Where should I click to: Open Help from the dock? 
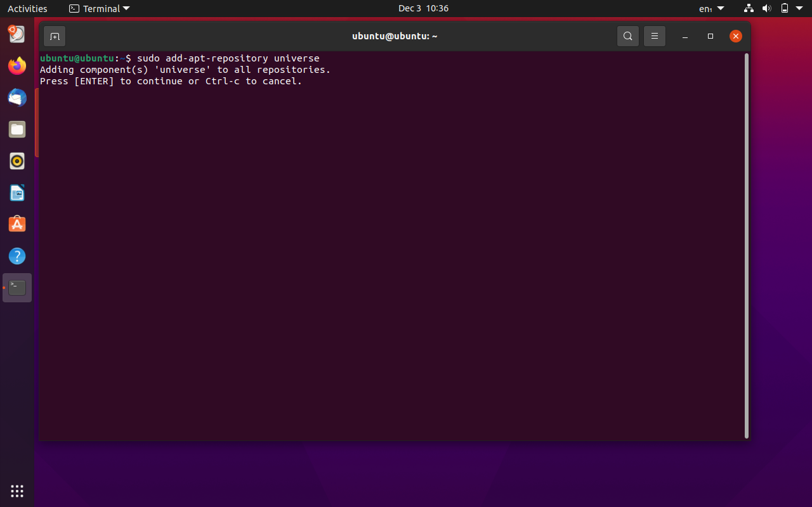pos(17,256)
